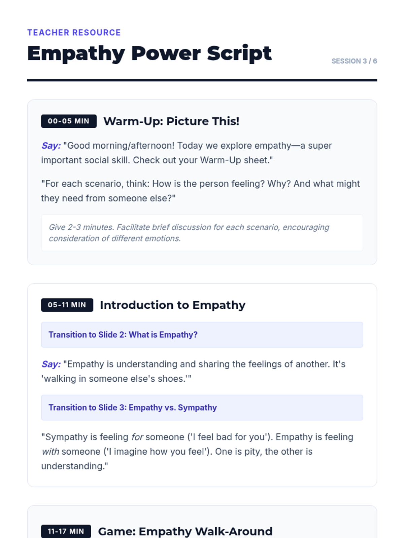Click Transition to Slide 3 banner
This screenshot has height=538, width=404.
202,408
